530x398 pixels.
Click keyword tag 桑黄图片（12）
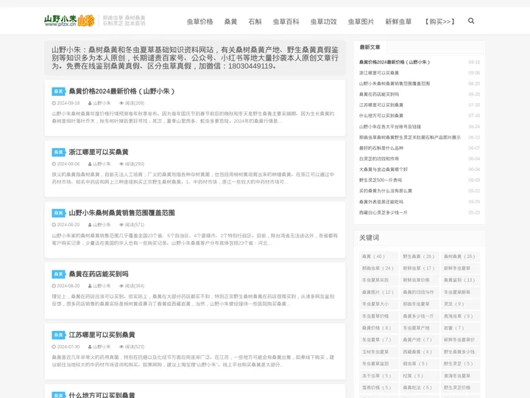point(378,292)
